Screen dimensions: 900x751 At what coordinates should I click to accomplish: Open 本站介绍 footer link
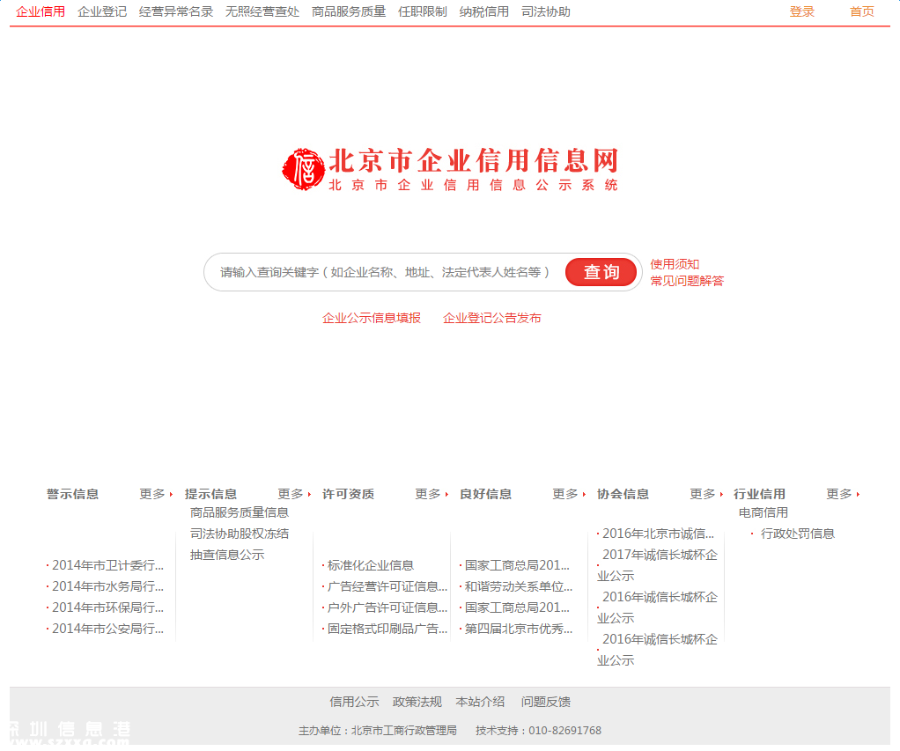click(481, 702)
